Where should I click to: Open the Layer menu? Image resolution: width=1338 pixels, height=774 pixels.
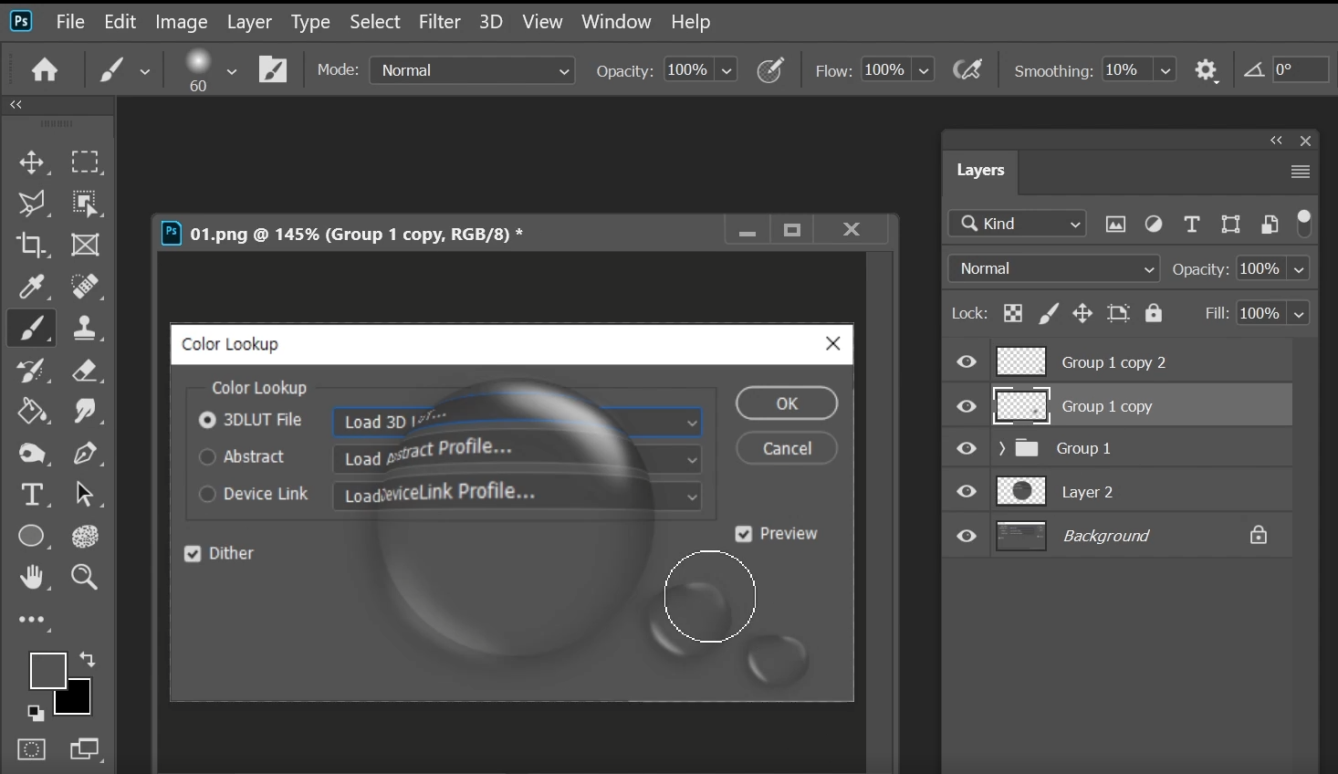[x=249, y=22]
